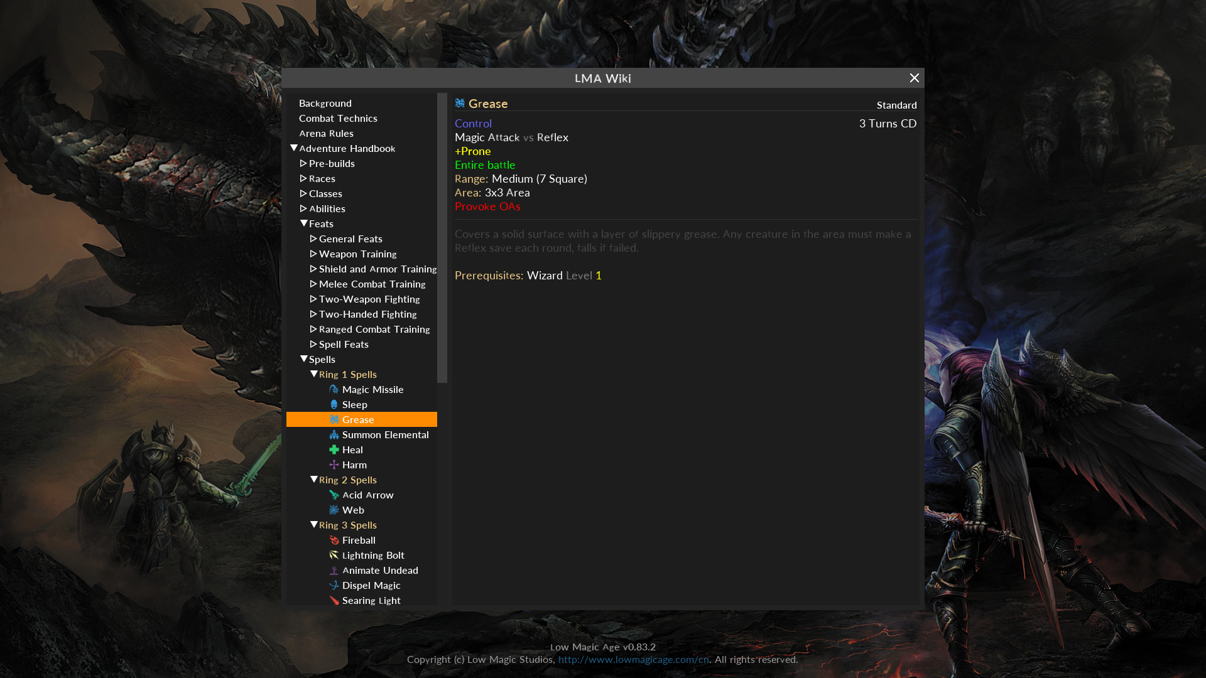Expand the Classes tree node
Screen dimensions: 1206x678
click(x=303, y=193)
